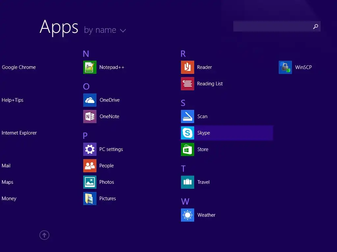Click the 'Travel' label text
Image resolution: width=337 pixels, height=252 pixels.
[x=203, y=182]
